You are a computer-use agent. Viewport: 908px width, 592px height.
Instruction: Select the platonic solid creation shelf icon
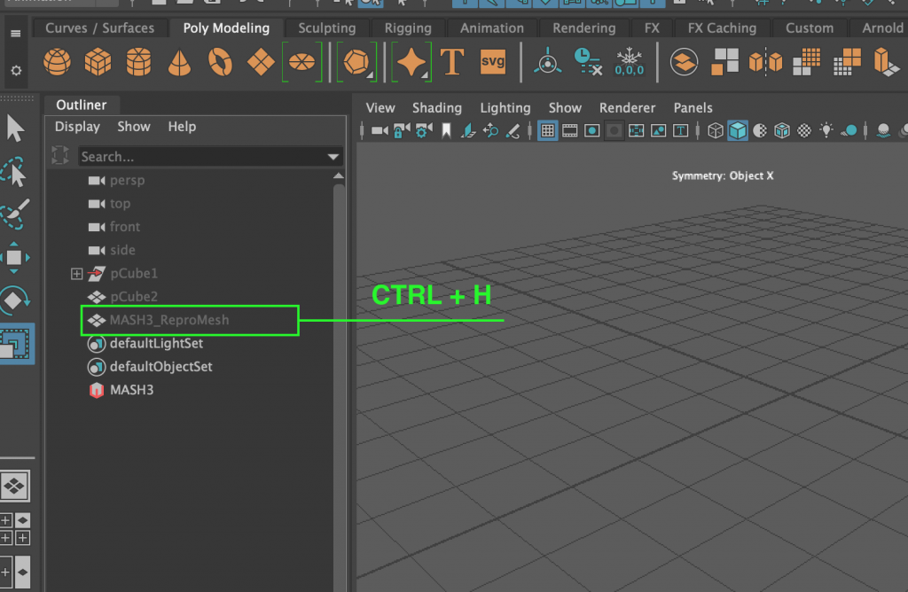[x=357, y=62]
